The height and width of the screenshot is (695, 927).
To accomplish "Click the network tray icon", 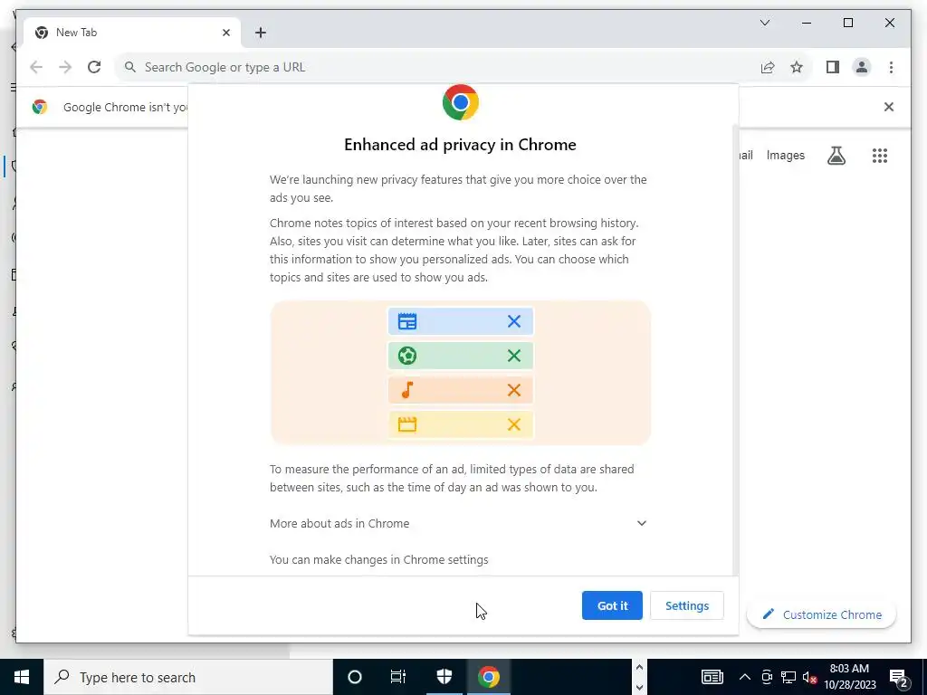I will tap(788, 677).
